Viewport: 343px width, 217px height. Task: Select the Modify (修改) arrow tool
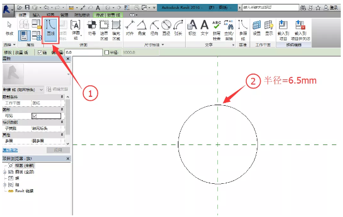[x=9, y=28]
